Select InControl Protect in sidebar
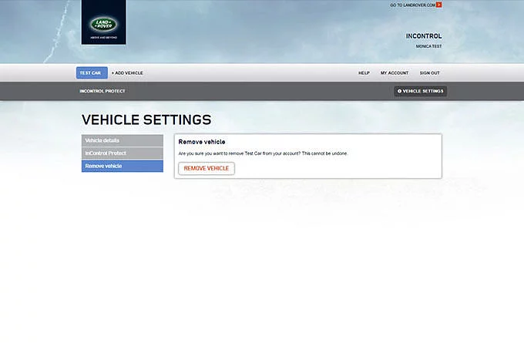The width and height of the screenshot is (524, 347). (x=123, y=153)
